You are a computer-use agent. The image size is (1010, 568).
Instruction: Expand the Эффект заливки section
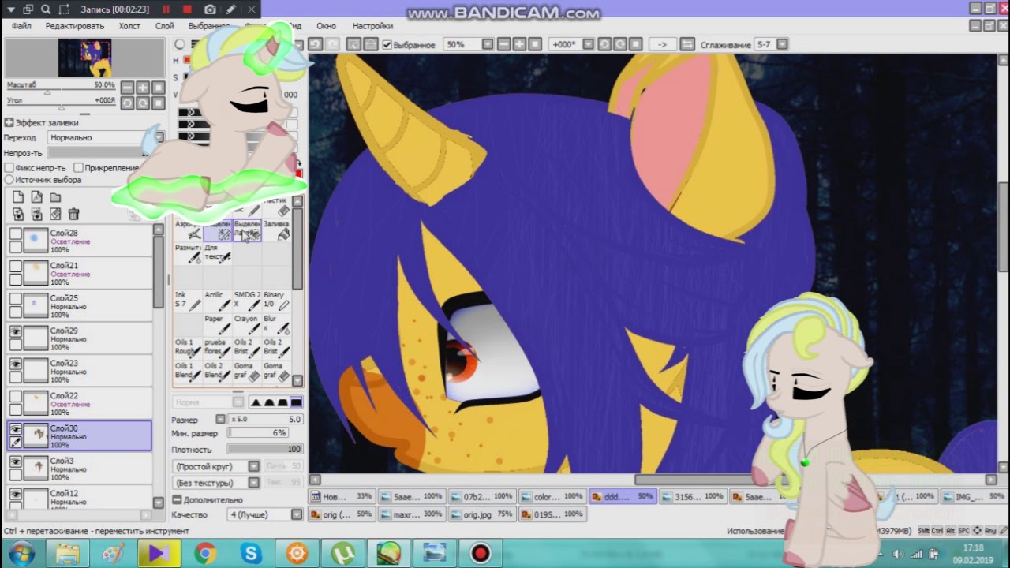9,123
